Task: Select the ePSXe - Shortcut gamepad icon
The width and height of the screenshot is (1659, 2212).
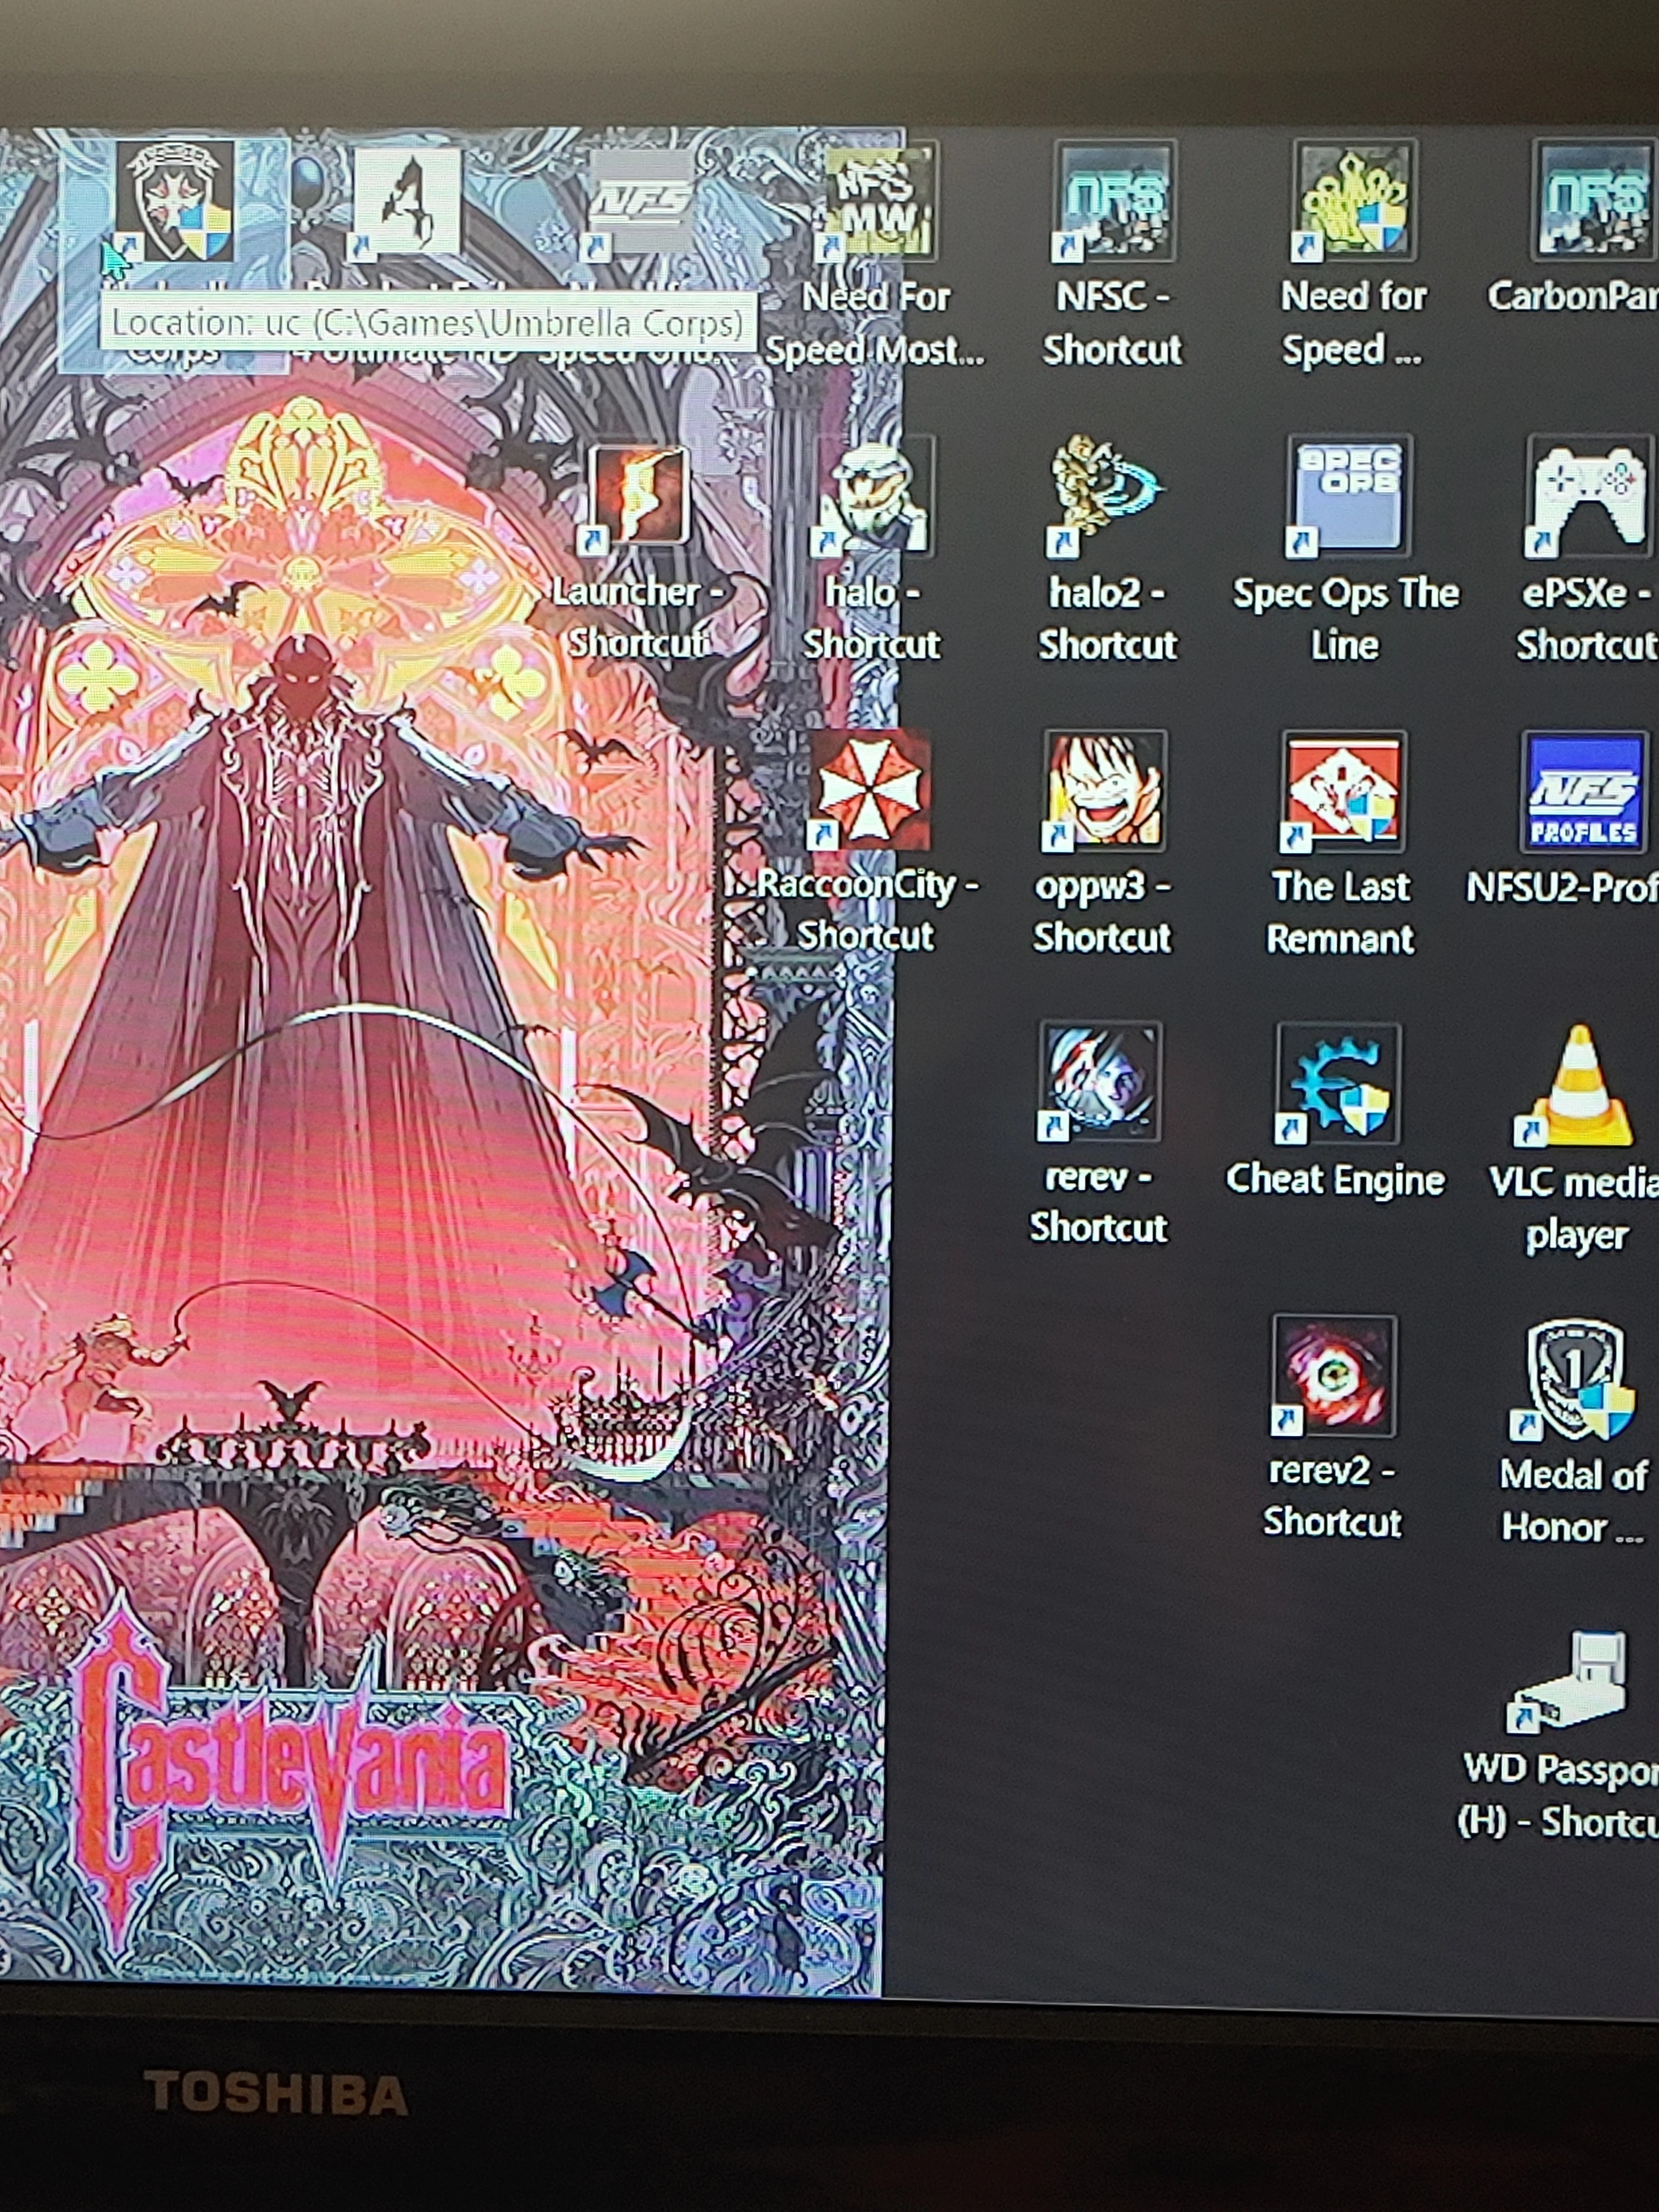Action: (x=1588, y=497)
